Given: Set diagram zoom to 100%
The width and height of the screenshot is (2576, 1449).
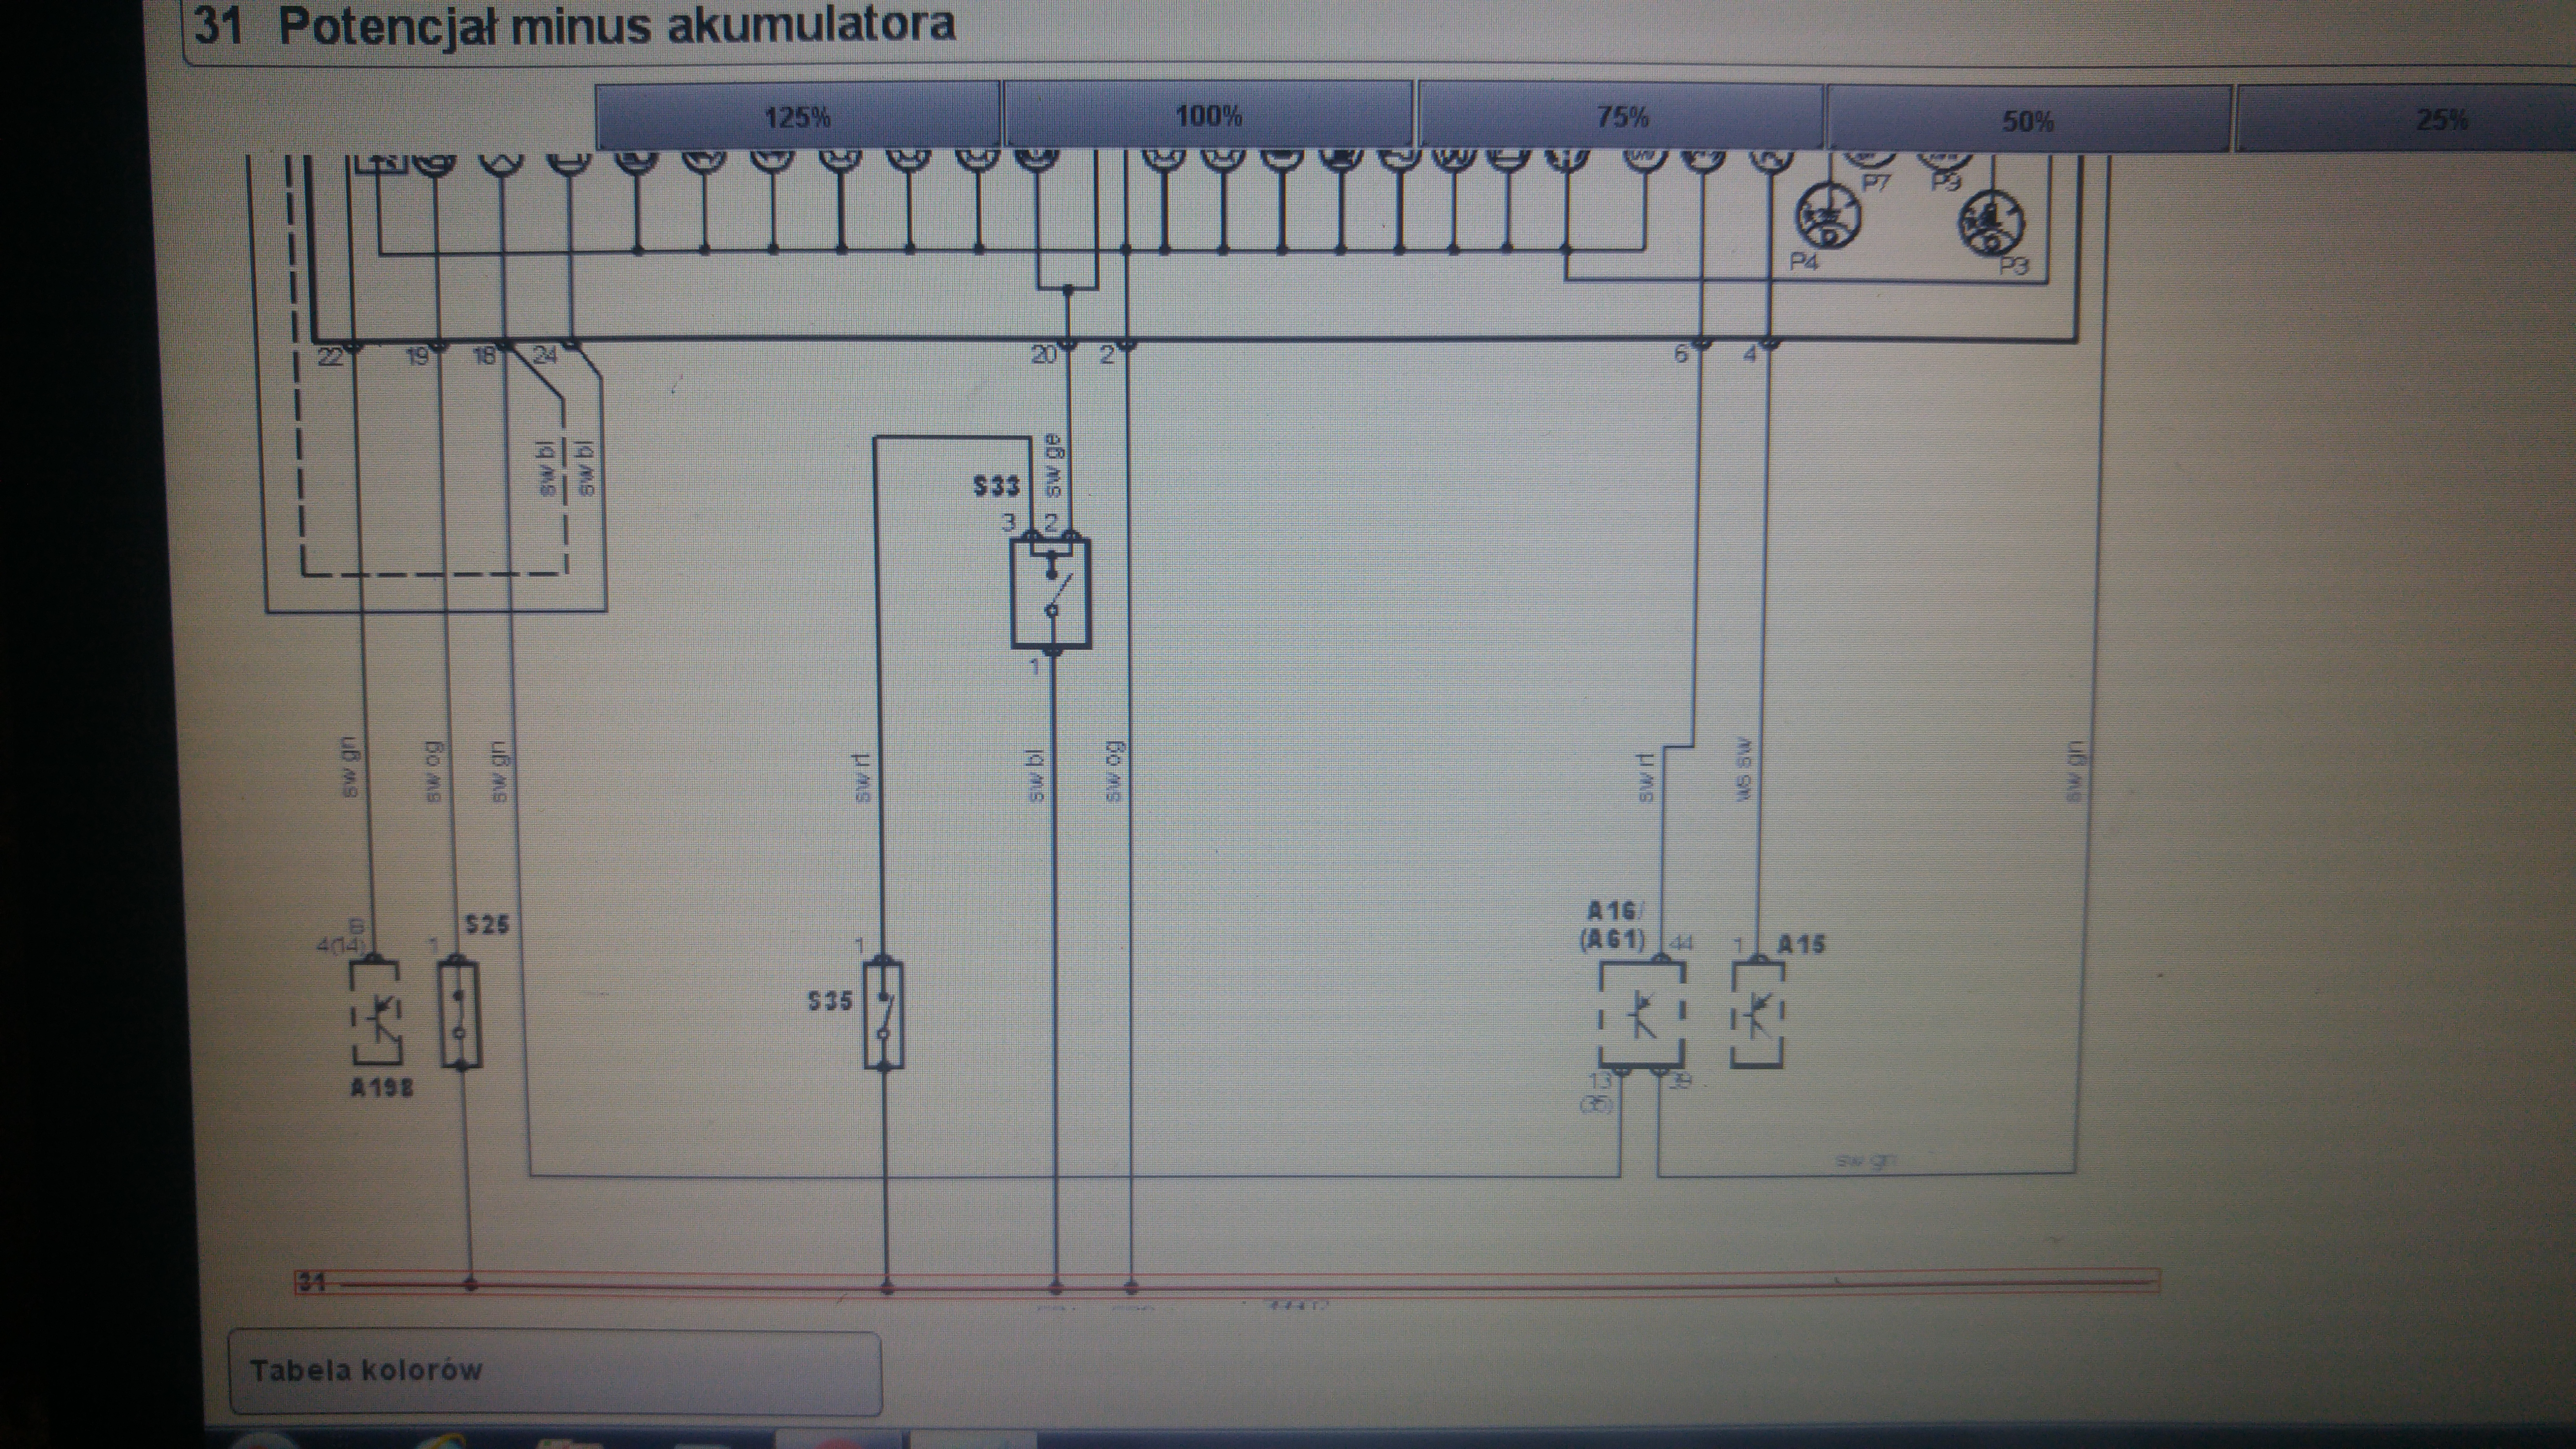Looking at the screenshot, I should [x=1208, y=117].
